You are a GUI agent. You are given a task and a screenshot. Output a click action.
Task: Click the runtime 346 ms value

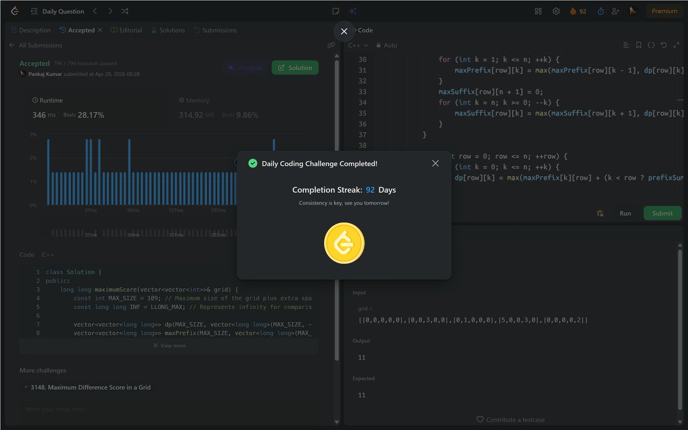[44, 115]
